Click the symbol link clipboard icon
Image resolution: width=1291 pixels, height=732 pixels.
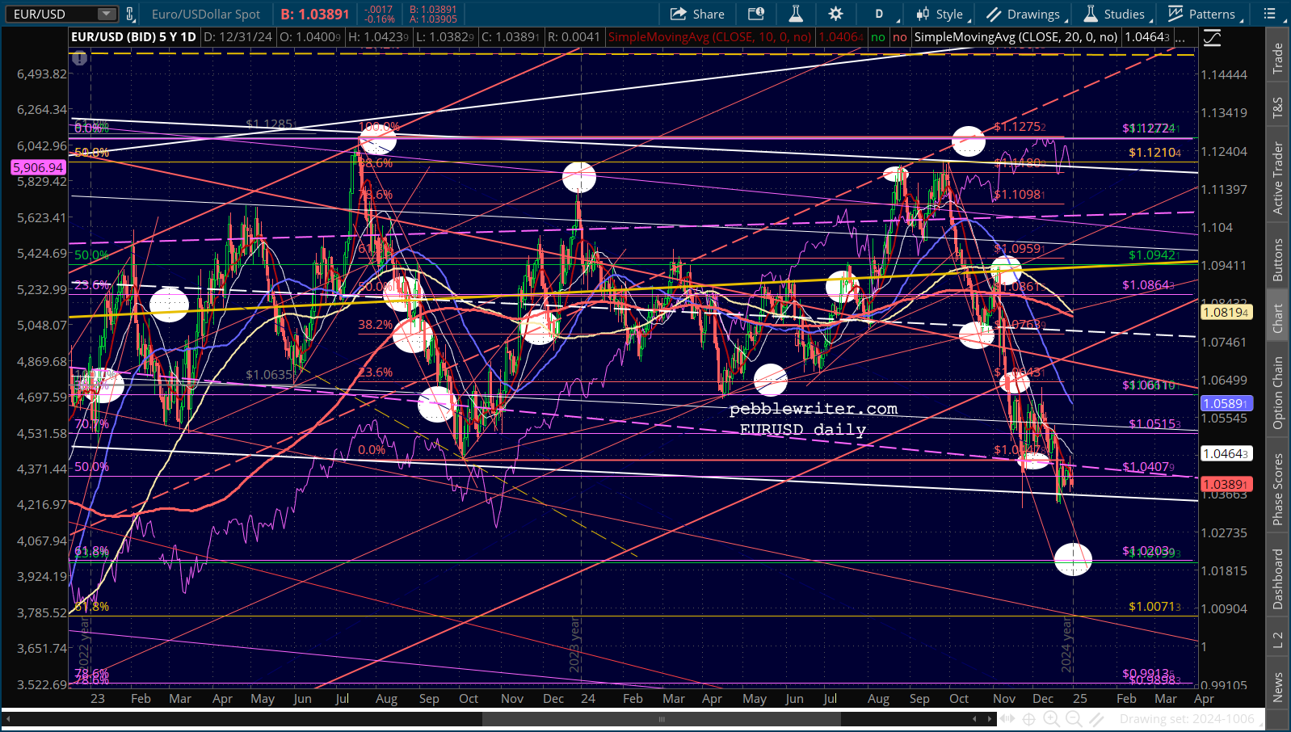point(756,14)
